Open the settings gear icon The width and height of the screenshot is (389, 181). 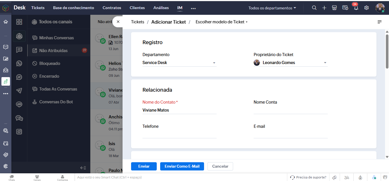tap(366, 8)
